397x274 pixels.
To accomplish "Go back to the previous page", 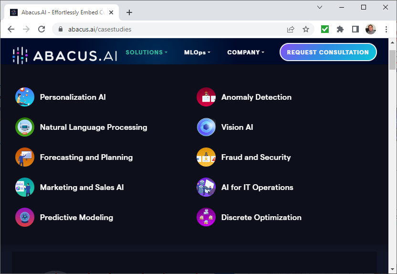I will [11, 30].
